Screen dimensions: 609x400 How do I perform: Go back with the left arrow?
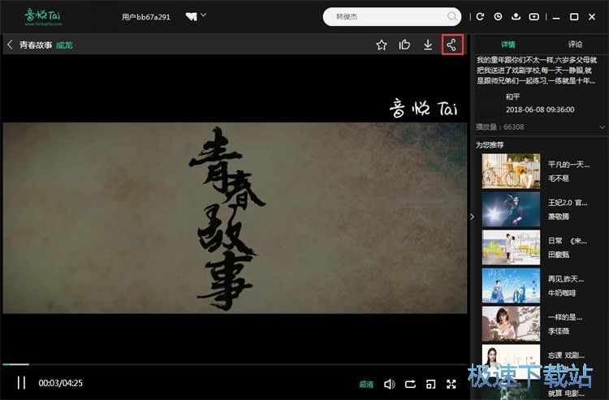[x=10, y=45]
